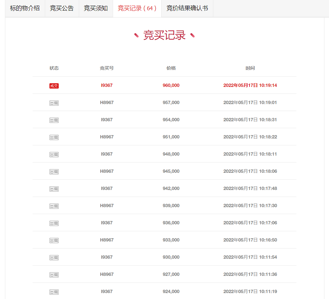Click the 状态 column header
Image resolution: width=329 pixels, height=299 pixels.
click(x=54, y=68)
